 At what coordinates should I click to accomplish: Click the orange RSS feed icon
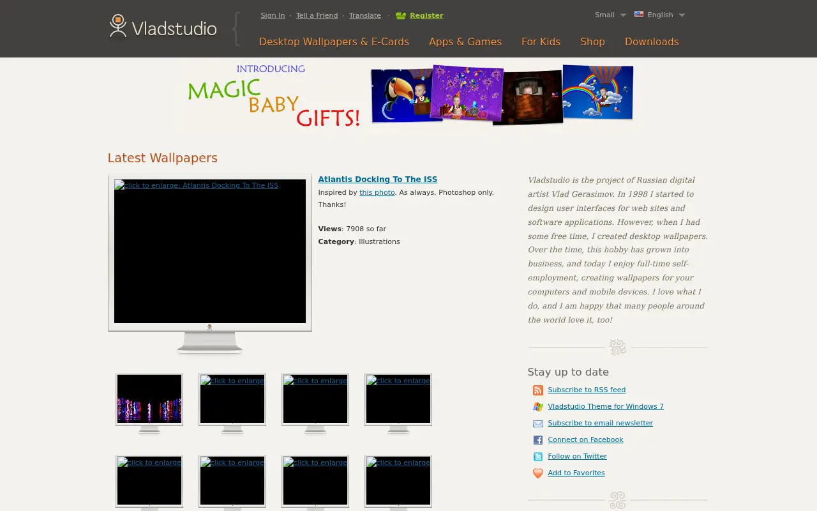pos(537,390)
